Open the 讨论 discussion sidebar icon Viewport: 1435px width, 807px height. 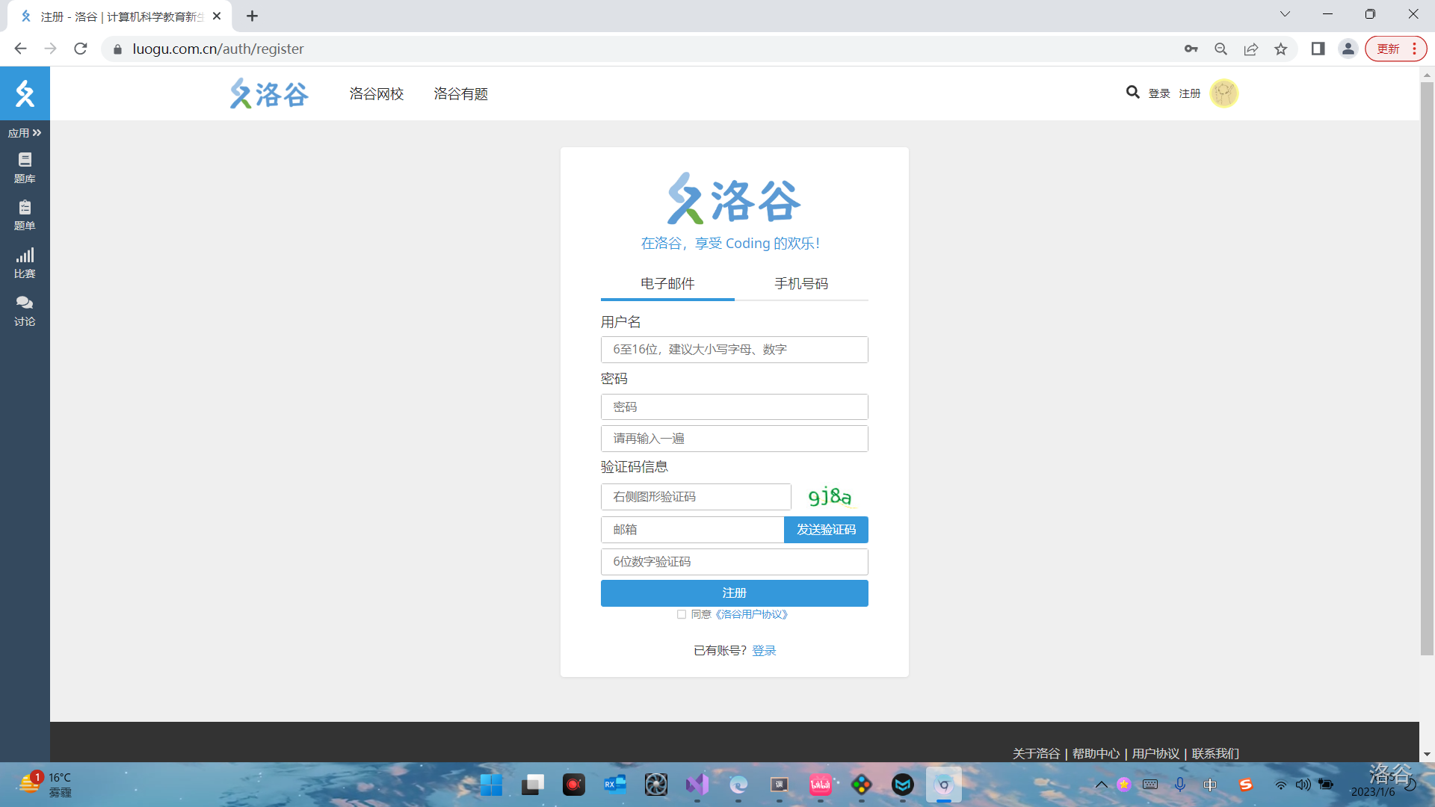pyautogui.click(x=25, y=311)
